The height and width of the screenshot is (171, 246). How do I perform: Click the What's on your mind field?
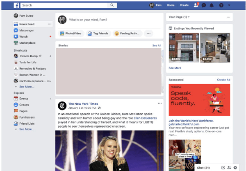click(x=111, y=20)
